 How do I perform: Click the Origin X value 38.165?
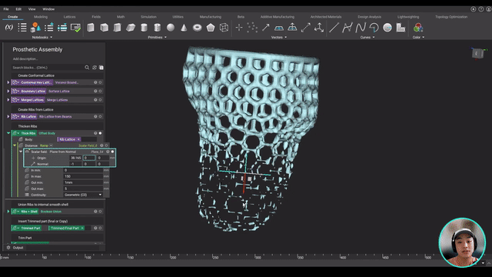(x=75, y=158)
